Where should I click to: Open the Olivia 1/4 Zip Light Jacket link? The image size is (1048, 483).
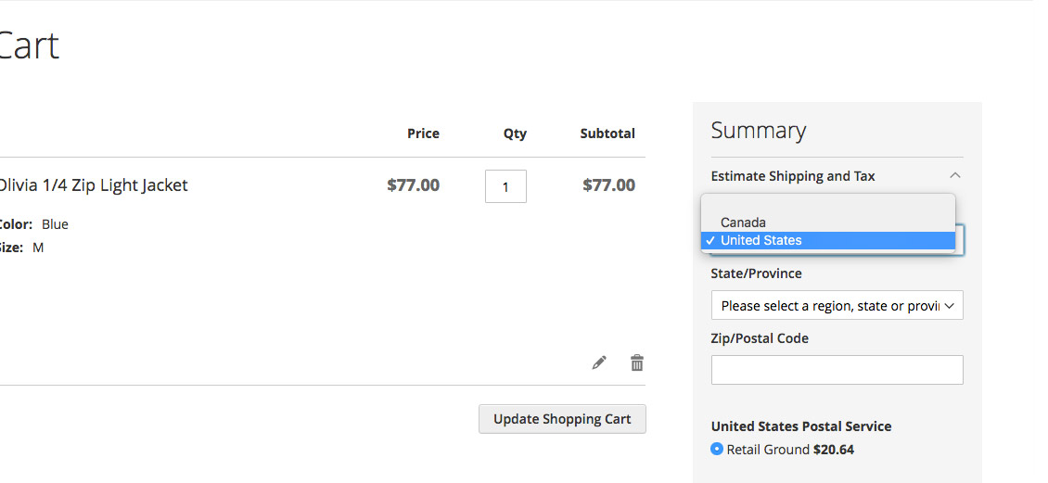click(x=94, y=185)
